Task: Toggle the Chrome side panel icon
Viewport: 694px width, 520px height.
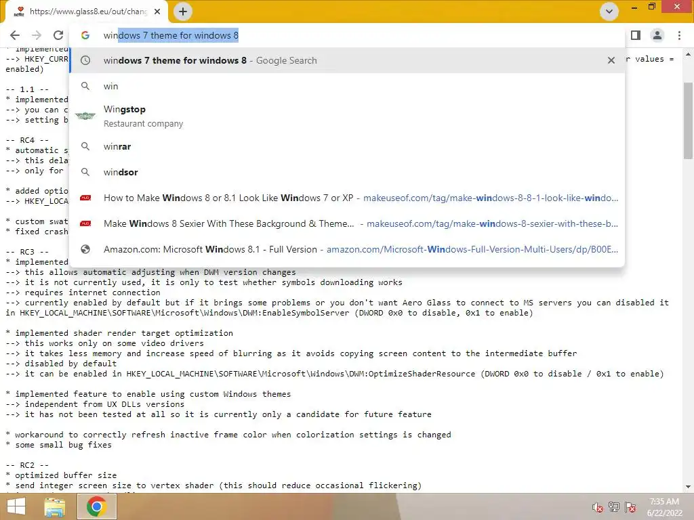Action: click(636, 35)
